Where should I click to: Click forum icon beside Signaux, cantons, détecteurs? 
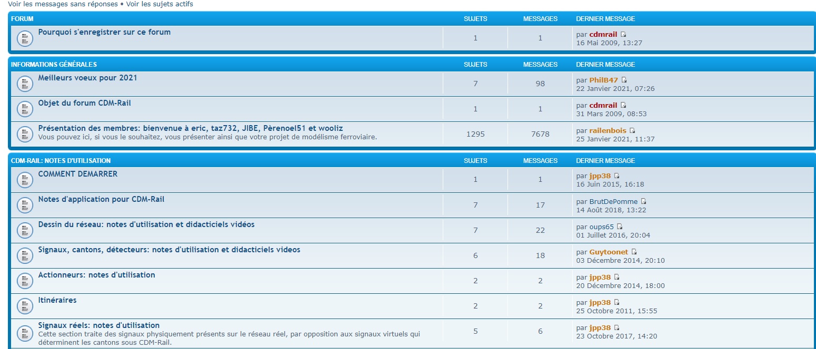[25, 255]
